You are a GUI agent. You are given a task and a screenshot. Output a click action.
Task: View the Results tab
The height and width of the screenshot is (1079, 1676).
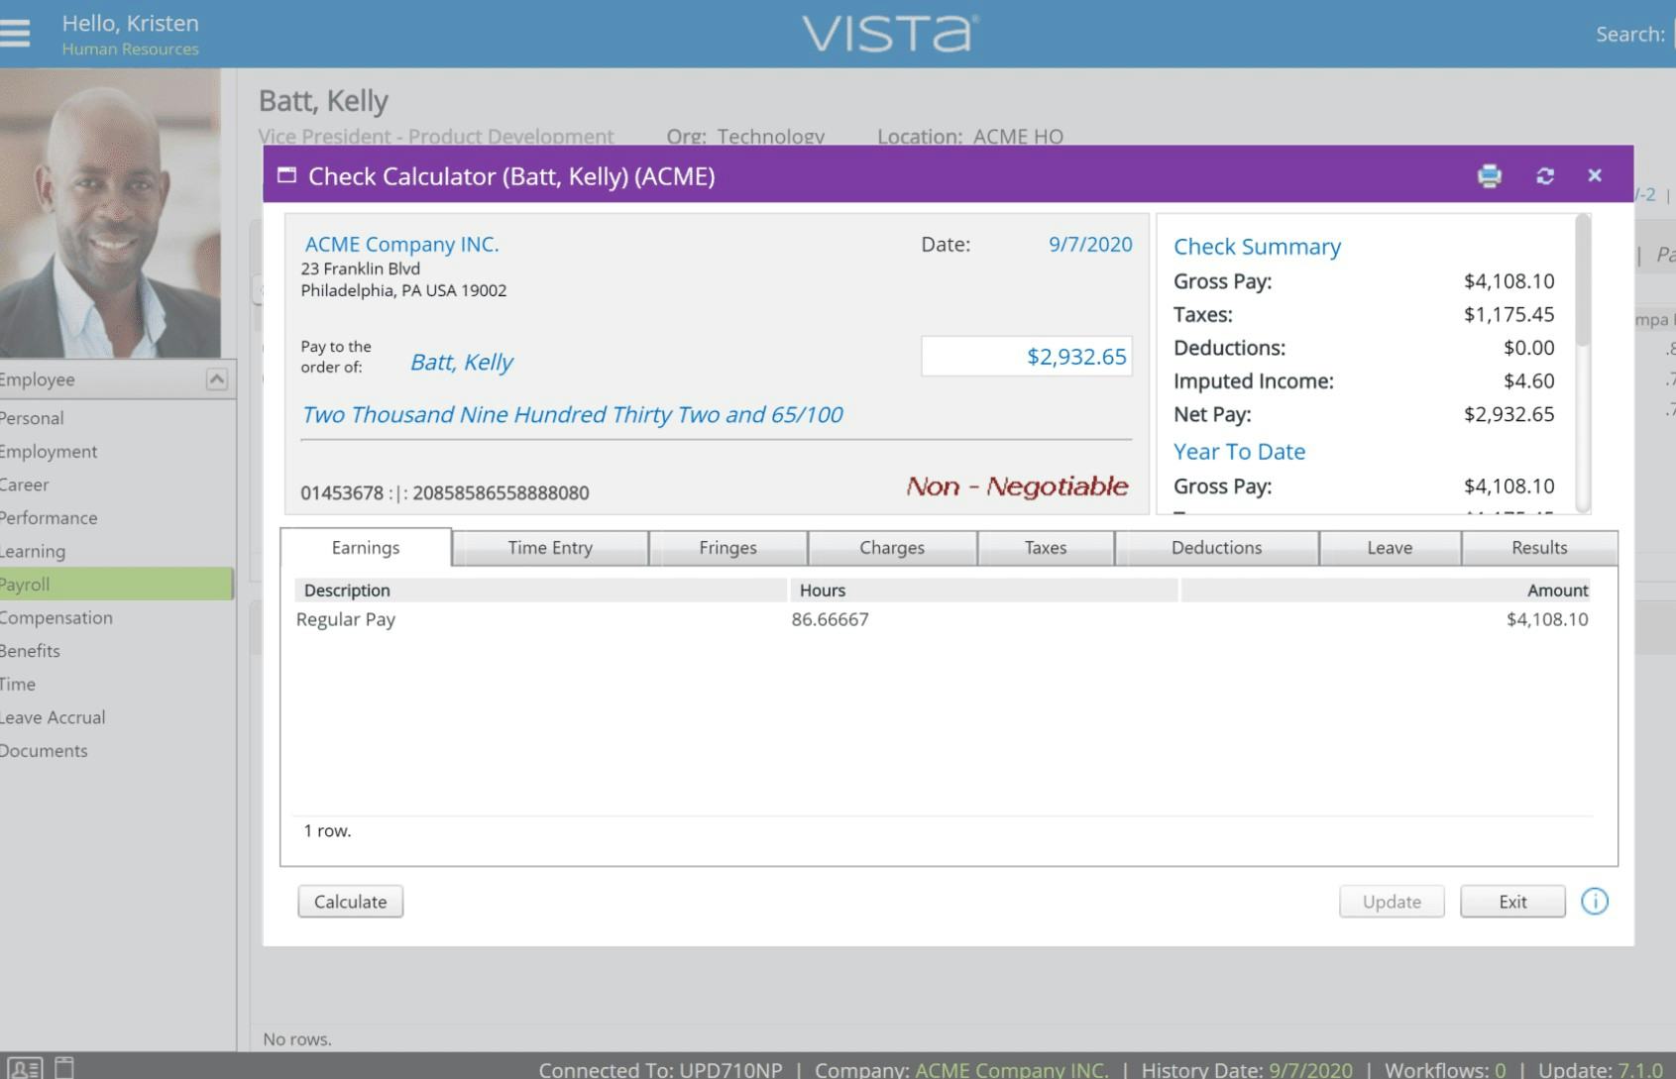coord(1537,547)
